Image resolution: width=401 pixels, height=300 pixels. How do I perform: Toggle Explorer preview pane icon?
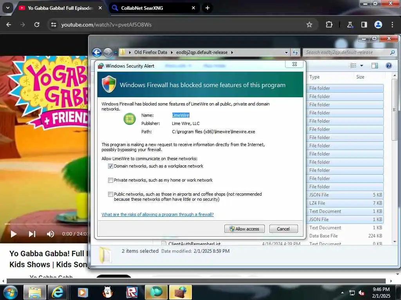pos(375,66)
